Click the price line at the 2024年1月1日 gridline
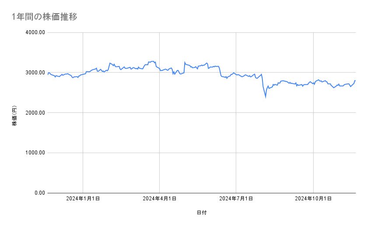 coord(83,74)
